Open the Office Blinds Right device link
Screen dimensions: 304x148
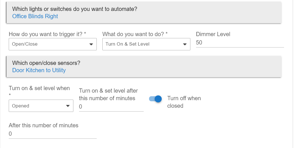(x=35, y=16)
